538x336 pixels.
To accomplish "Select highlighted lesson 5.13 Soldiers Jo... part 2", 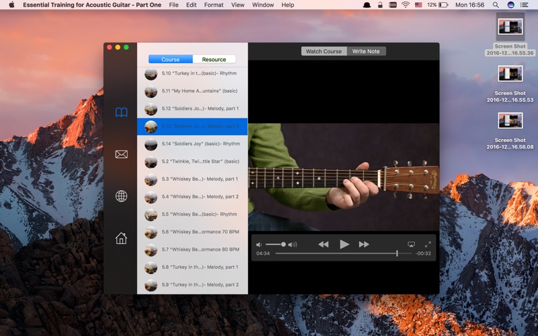I will [x=192, y=126].
